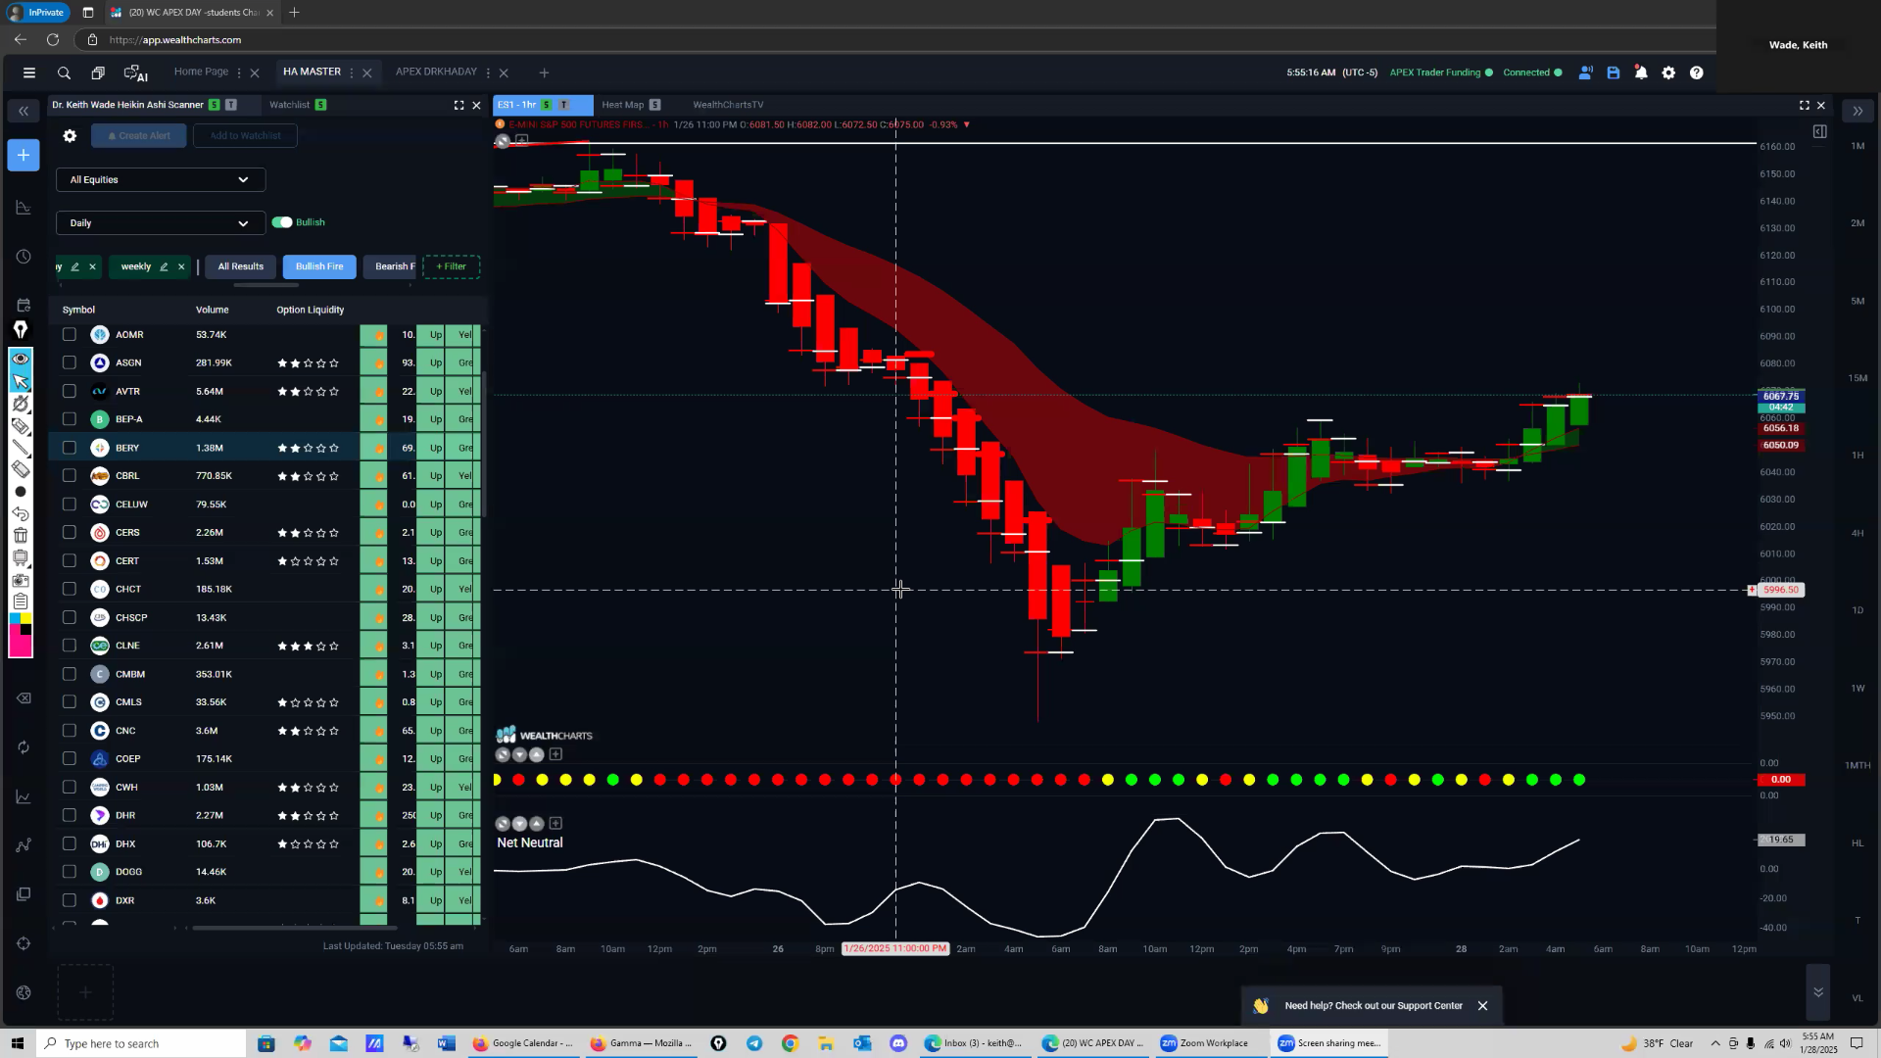Screen dimensions: 1881x1058
Task: Toggle the Bullish switch
Action: [282, 222]
